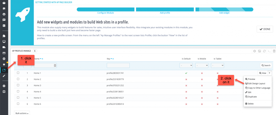Refresh the profiles list
276x115 pixels.
265,51
